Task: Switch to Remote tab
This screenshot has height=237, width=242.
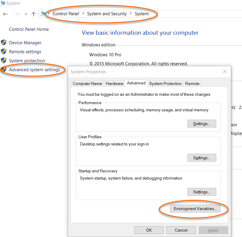Action: [x=192, y=83]
